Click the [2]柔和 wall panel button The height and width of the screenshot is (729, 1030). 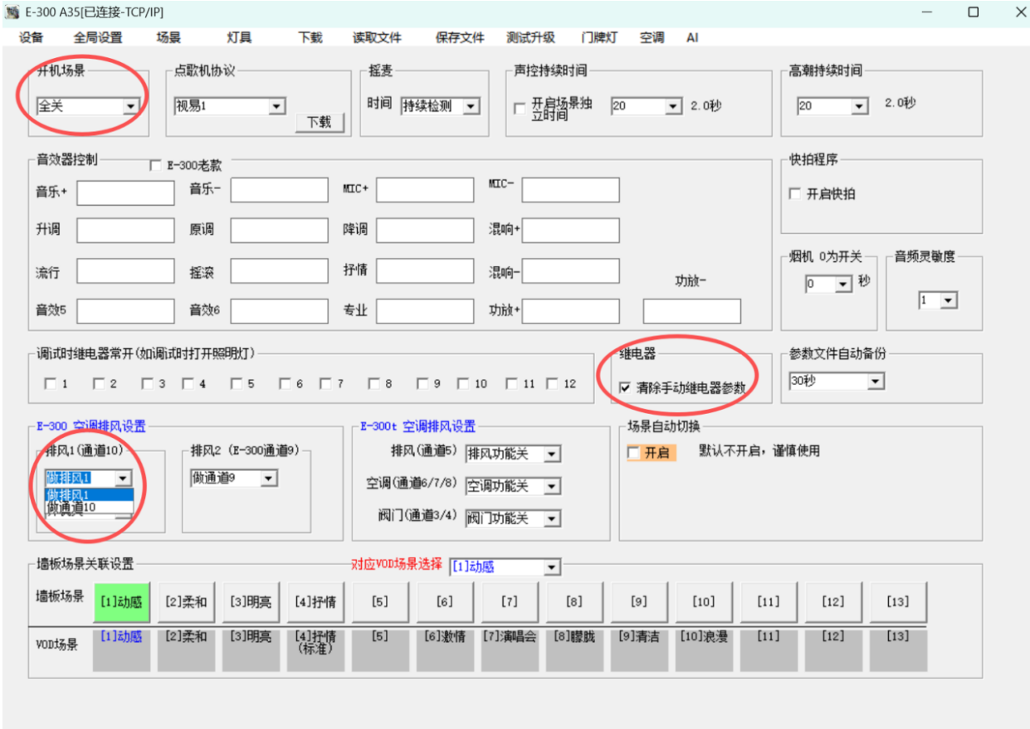click(x=187, y=602)
